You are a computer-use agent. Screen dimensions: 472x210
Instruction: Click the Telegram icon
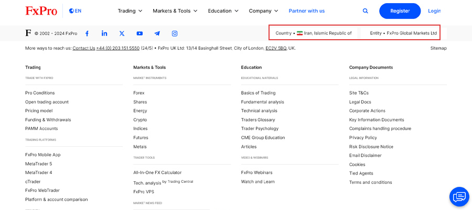click(x=157, y=33)
